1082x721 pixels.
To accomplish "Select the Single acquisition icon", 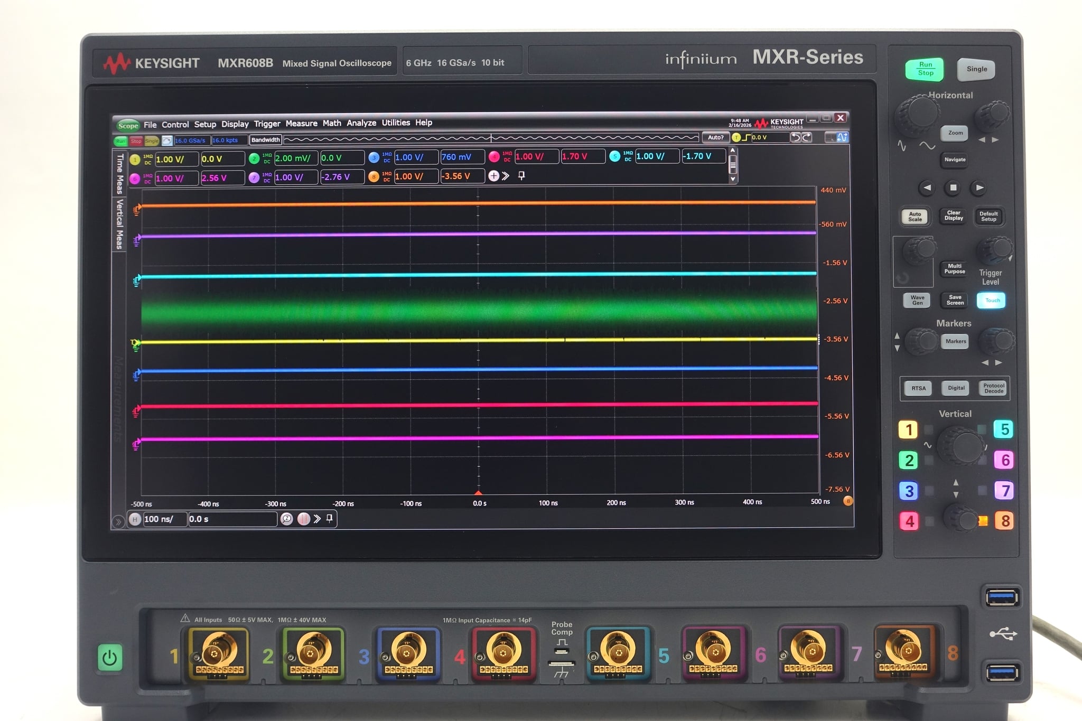I will click(x=151, y=140).
